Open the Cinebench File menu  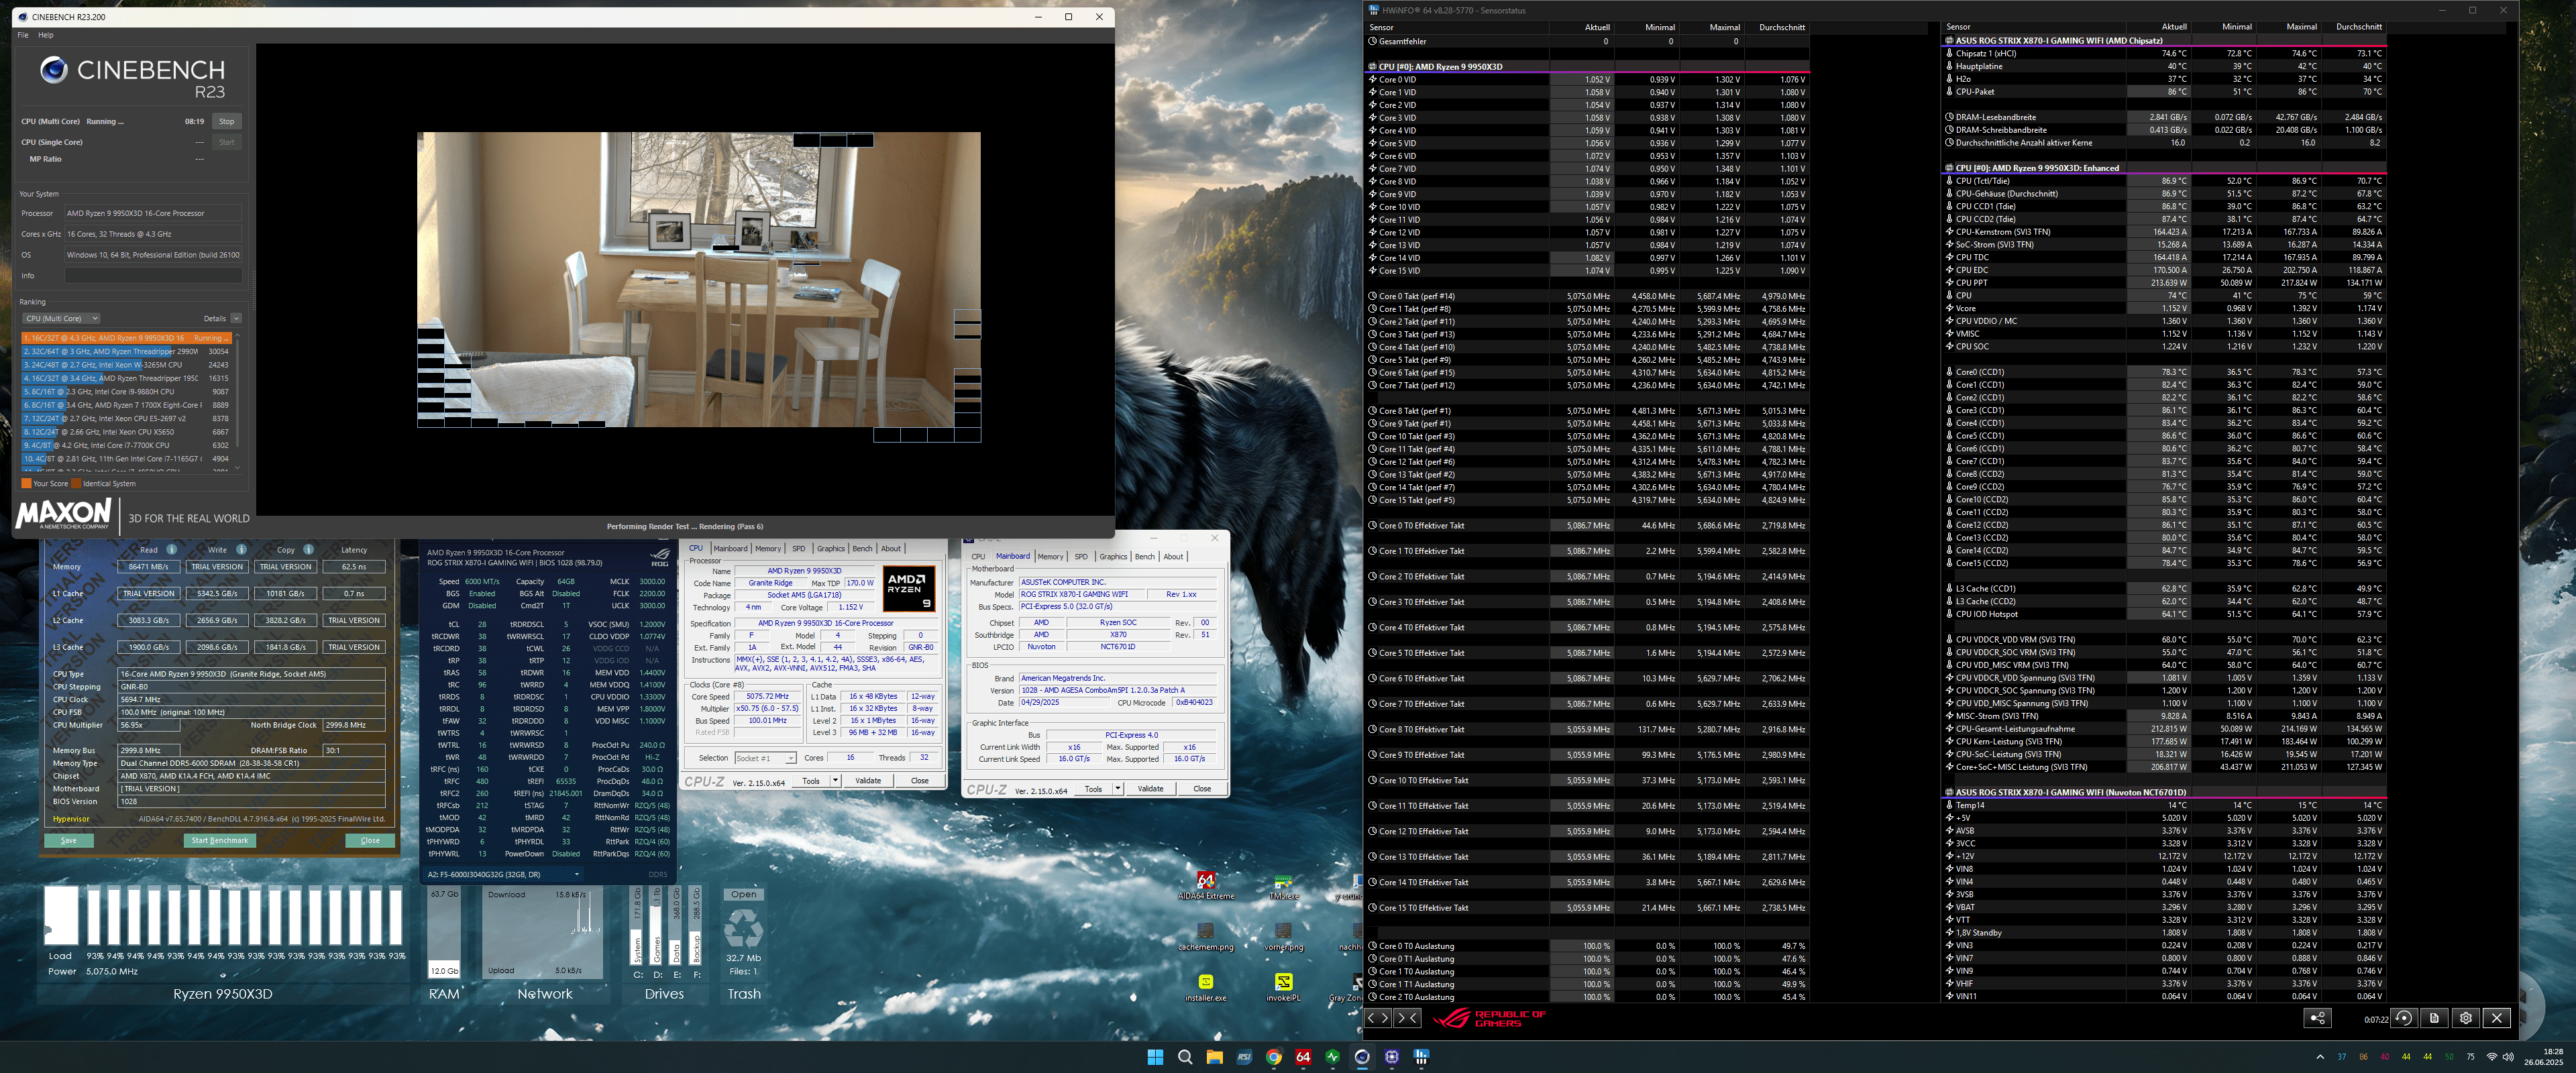(x=23, y=35)
